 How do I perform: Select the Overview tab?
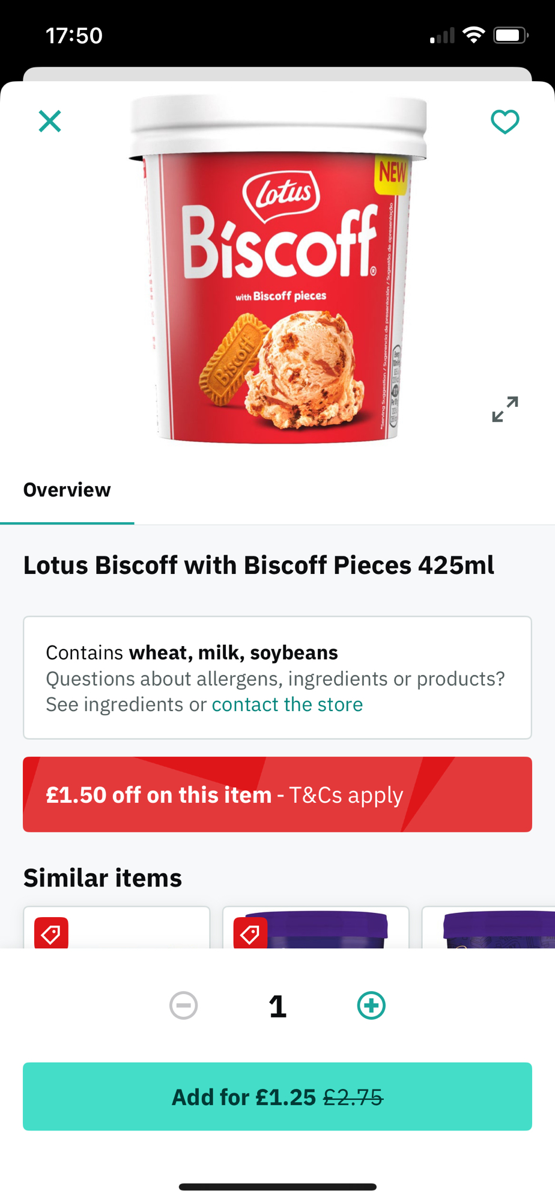67,490
